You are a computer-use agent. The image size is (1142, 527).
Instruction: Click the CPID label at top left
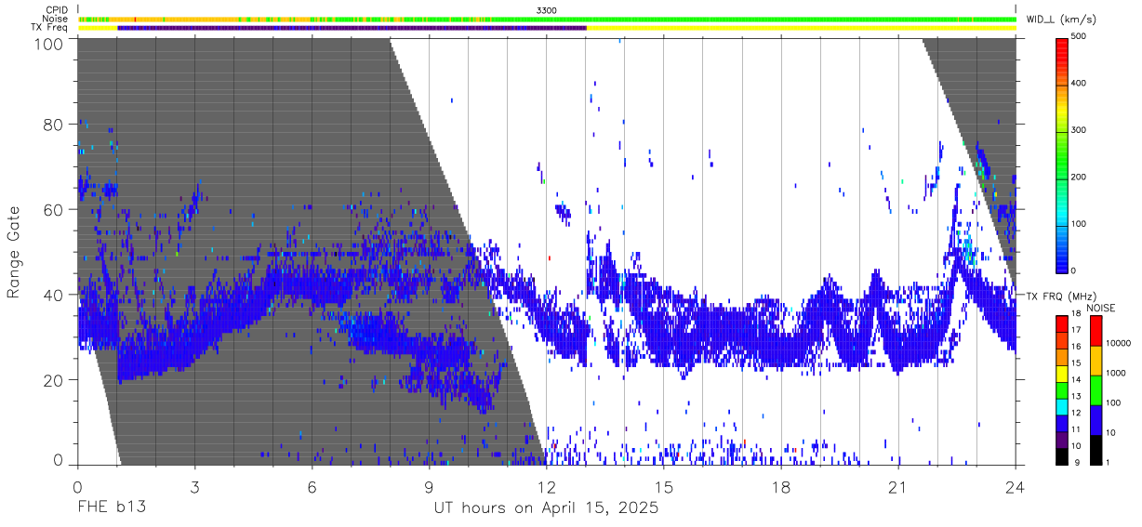57,9
